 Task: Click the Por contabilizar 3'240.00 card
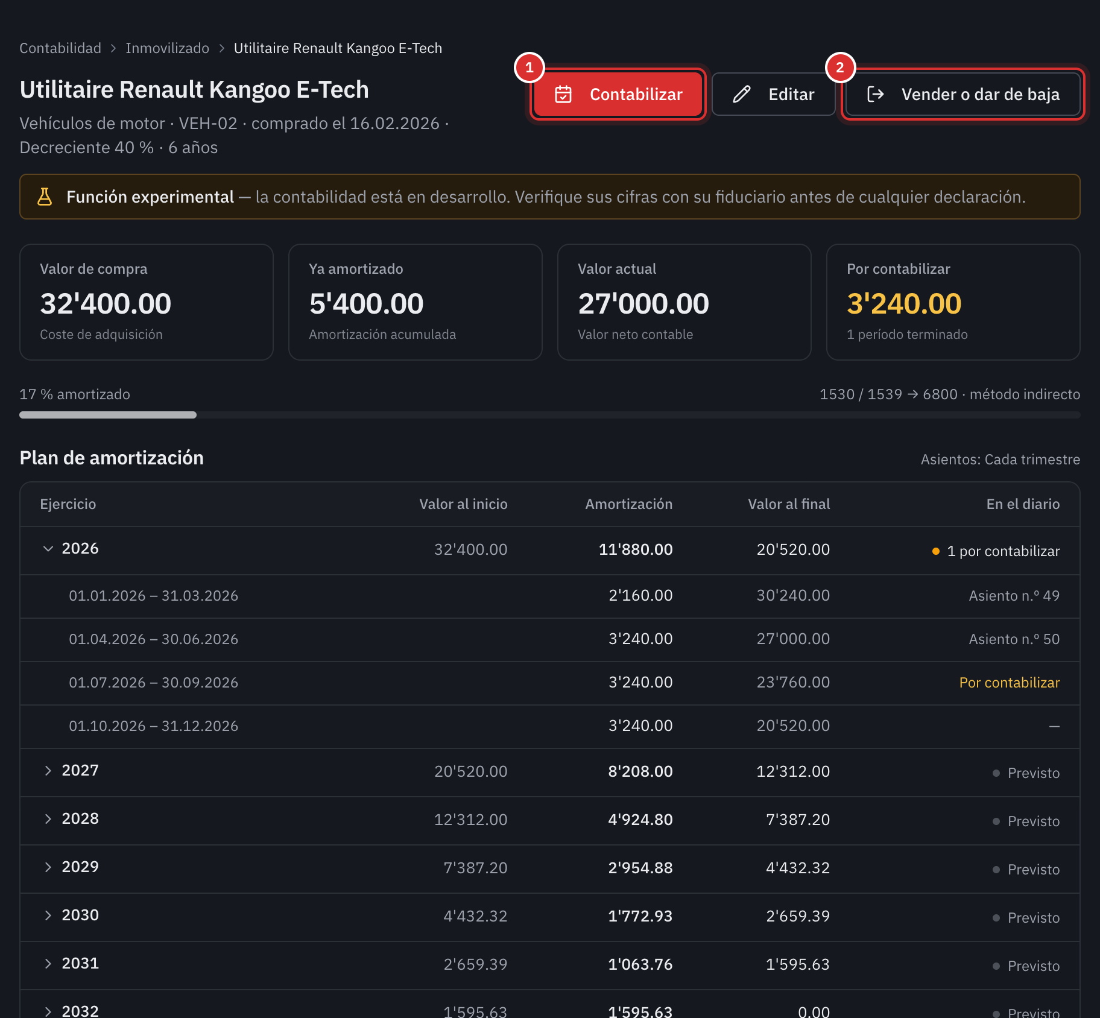pos(953,302)
